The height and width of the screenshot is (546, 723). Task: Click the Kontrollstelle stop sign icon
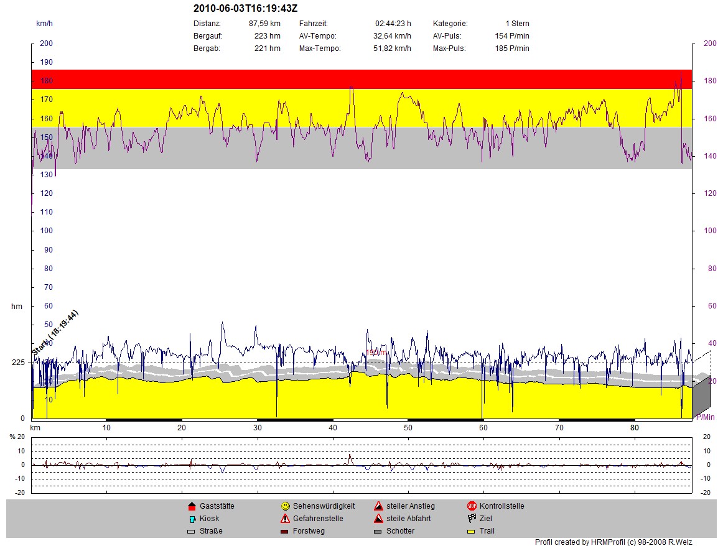[472, 506]
